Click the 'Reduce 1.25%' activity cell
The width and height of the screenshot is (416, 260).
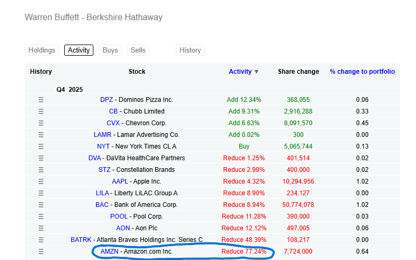coord(244,158)
